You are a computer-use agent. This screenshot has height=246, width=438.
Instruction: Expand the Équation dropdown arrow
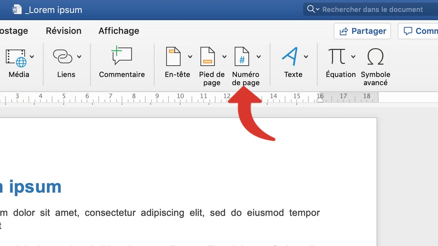(353, 56)
